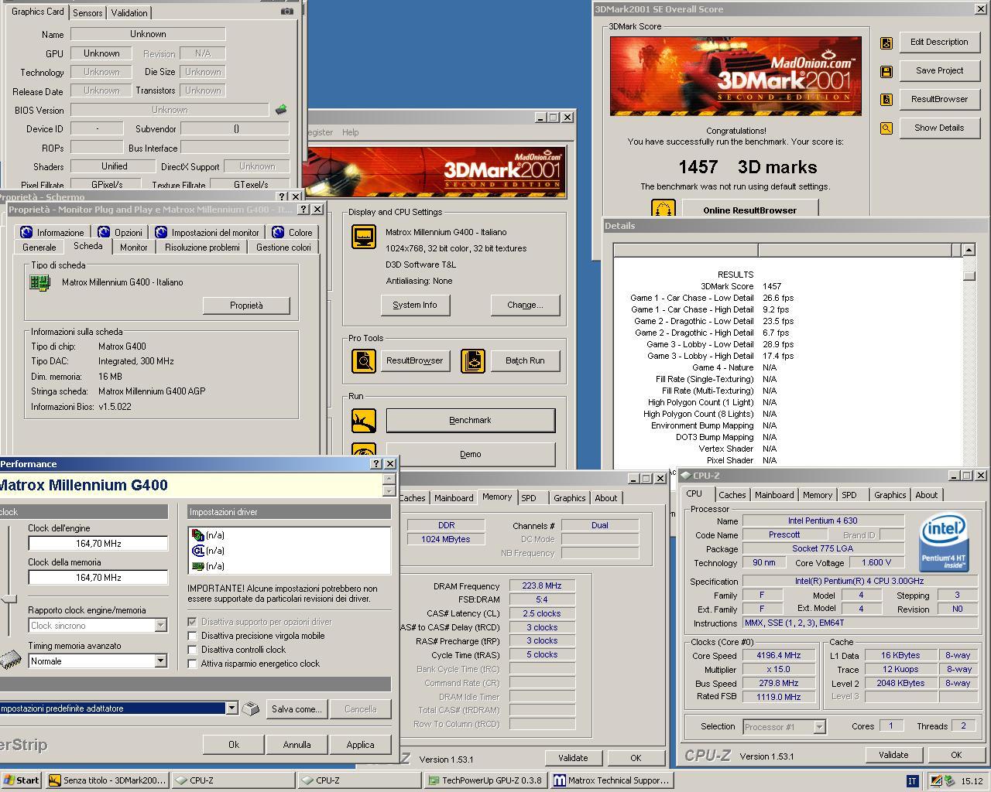Click the Save Project floppy icon

coord(886,72)
